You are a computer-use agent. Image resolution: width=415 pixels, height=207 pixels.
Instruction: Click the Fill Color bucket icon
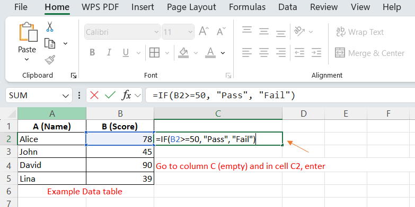(x=183, y=52)
